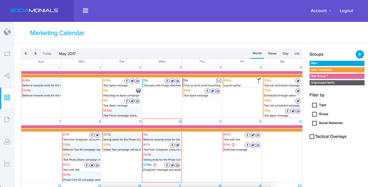This screenshot has width=368, height=187.
Task: Open the analytics chart sidebar icon
Action: tap(7, 163)
